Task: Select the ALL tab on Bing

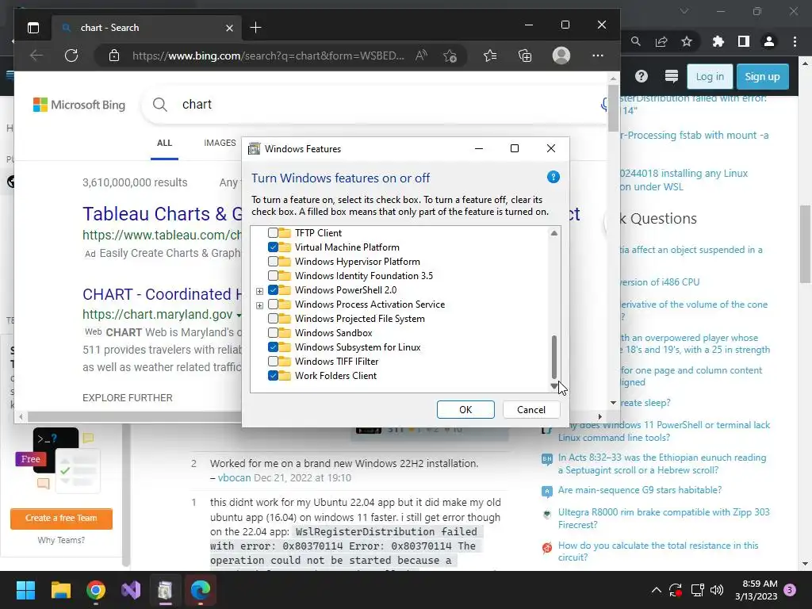Action: 165,143
